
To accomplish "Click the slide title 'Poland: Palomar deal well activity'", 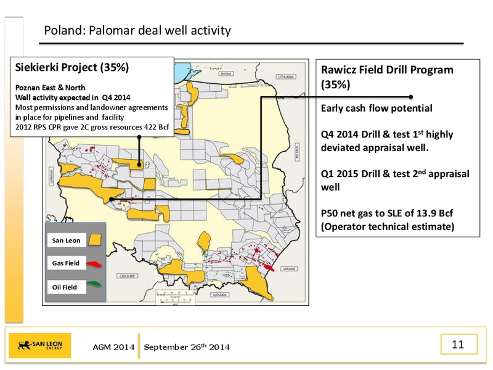I will pyautogui.click(x=137, y=30).
